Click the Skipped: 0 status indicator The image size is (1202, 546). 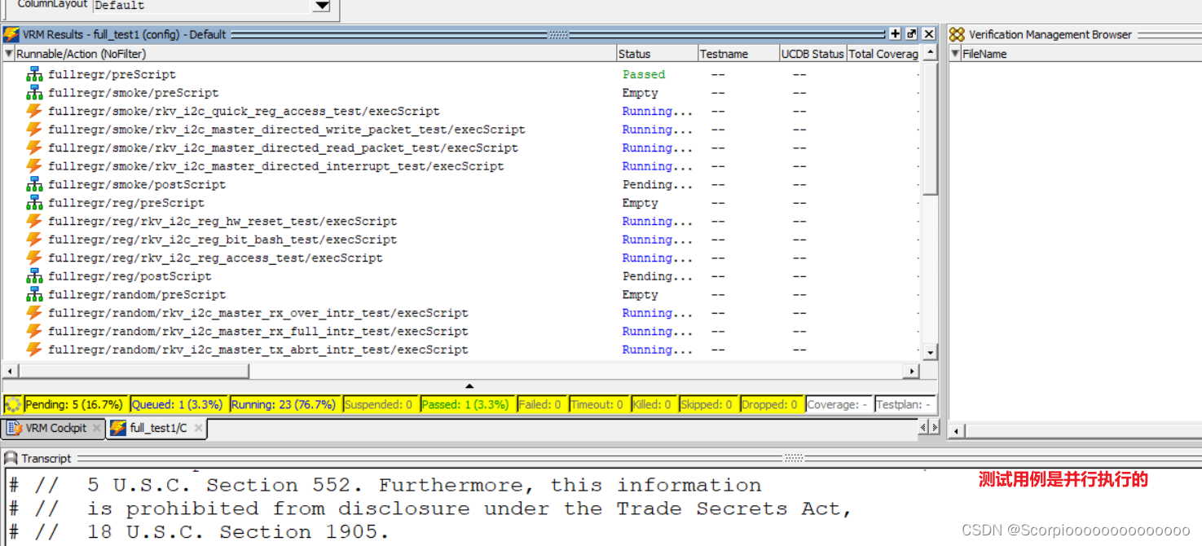707,404
